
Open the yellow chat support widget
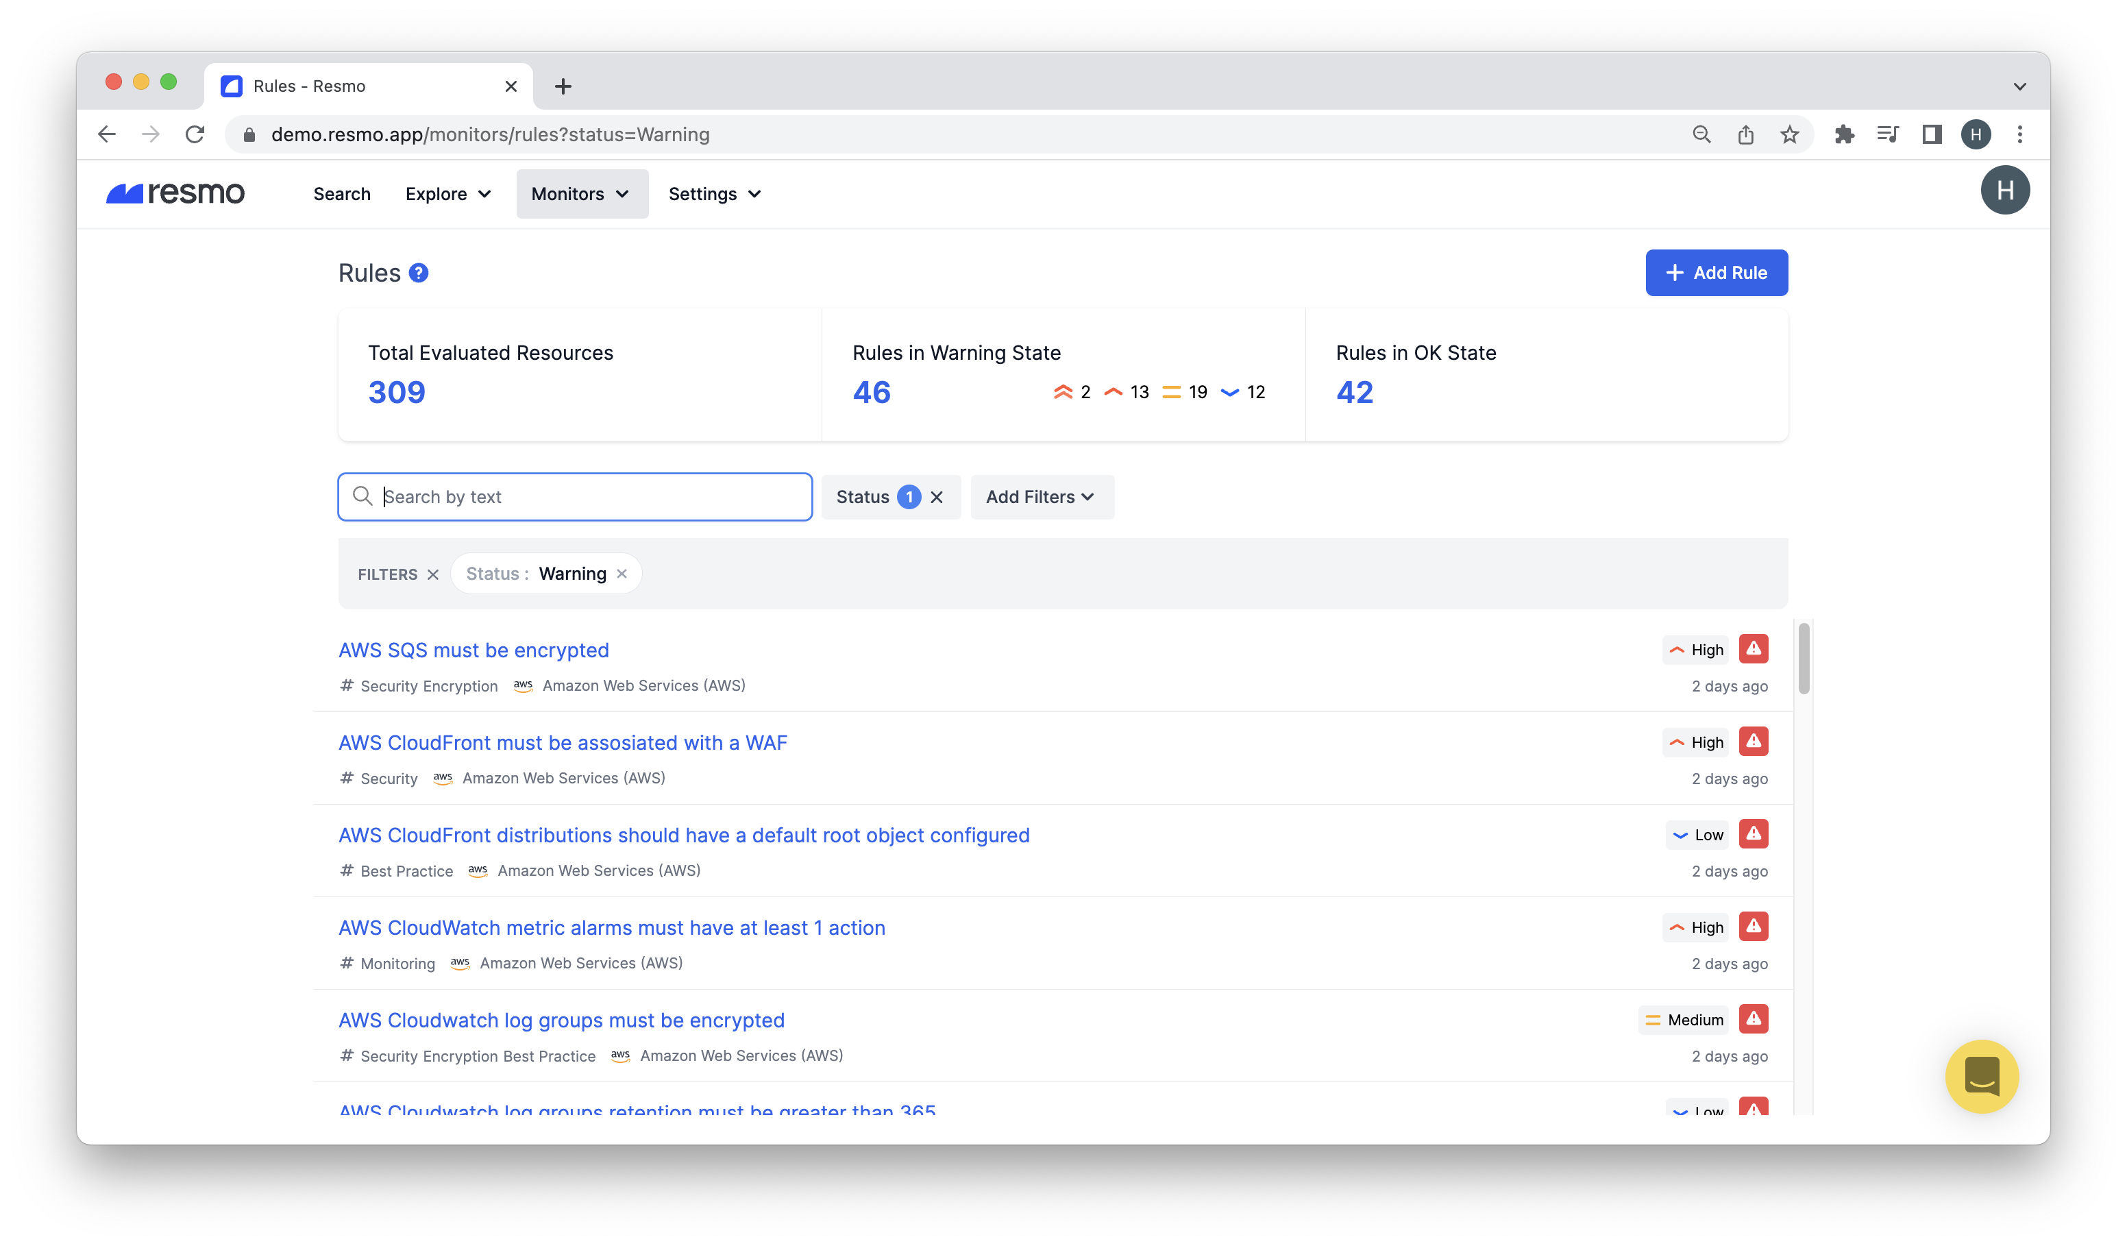(x=1982, y=1076)
